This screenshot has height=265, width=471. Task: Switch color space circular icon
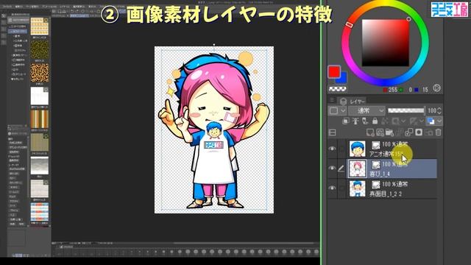click(436, 88)
